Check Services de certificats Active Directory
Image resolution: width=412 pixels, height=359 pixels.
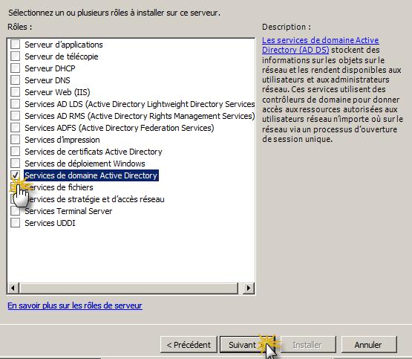pyautogui.click(x=16, y=151)
